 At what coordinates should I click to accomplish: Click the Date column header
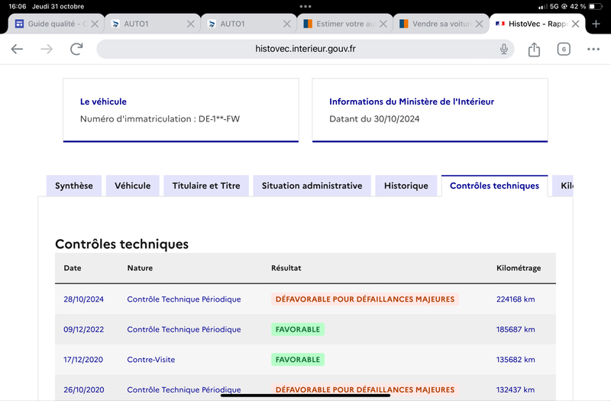73,268
